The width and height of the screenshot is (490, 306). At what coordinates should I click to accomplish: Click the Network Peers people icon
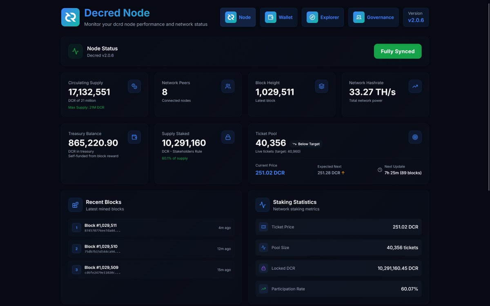[x=228, y=86]
